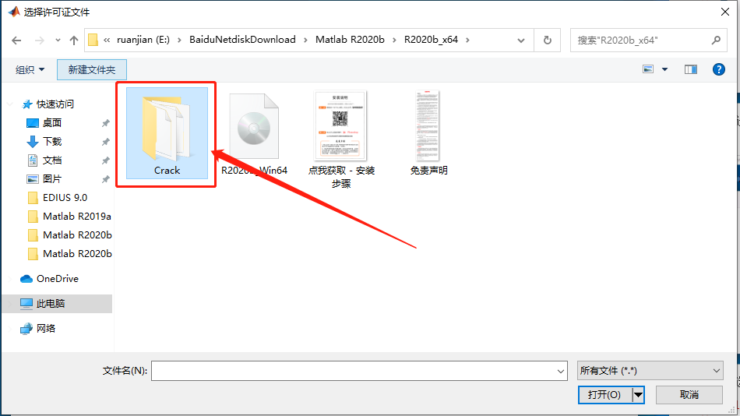Open view options dropdown arrow
Screen dimensions: 740x416
click(x=664, y=69)
